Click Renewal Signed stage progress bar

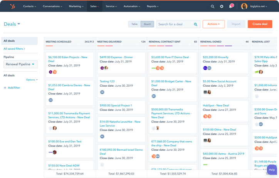click(224, 46)
